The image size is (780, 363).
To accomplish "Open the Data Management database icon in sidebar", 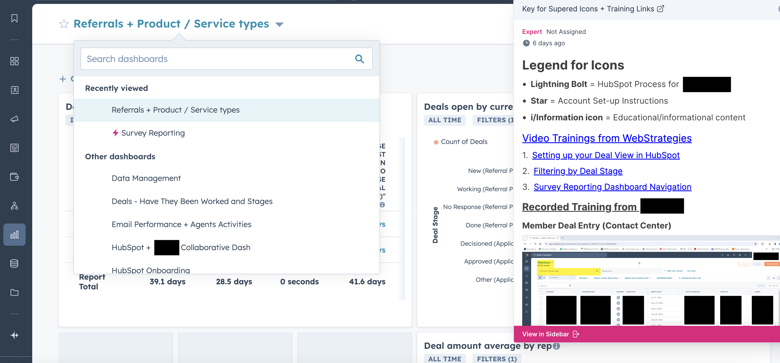I will [x=14, y=263].
